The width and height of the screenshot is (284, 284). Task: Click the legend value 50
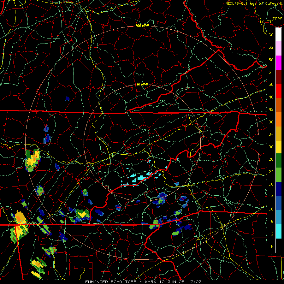[x=271, y=85]
